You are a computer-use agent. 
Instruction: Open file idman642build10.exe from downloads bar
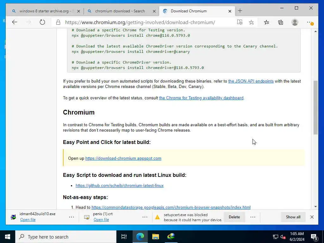click(28, 220)
